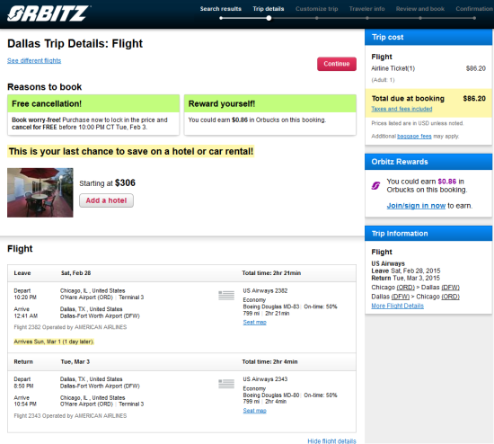The width and height of the screenshot is (494, 444).
Task: Click airline logo icon for flight 2382
Action: point(226,296)
